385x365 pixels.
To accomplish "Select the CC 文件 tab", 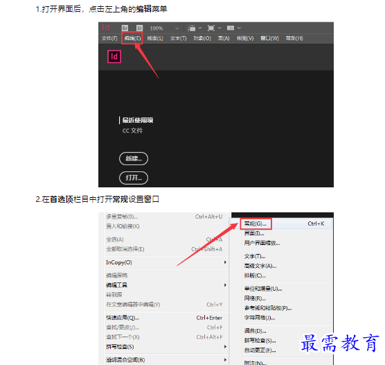I will (132, 130).
